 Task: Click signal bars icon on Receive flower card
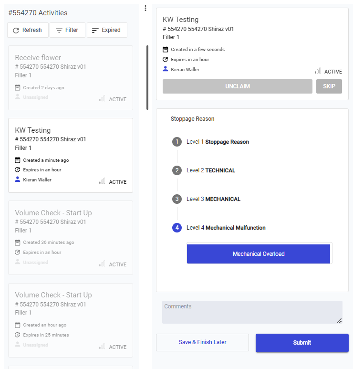(103, 99)
